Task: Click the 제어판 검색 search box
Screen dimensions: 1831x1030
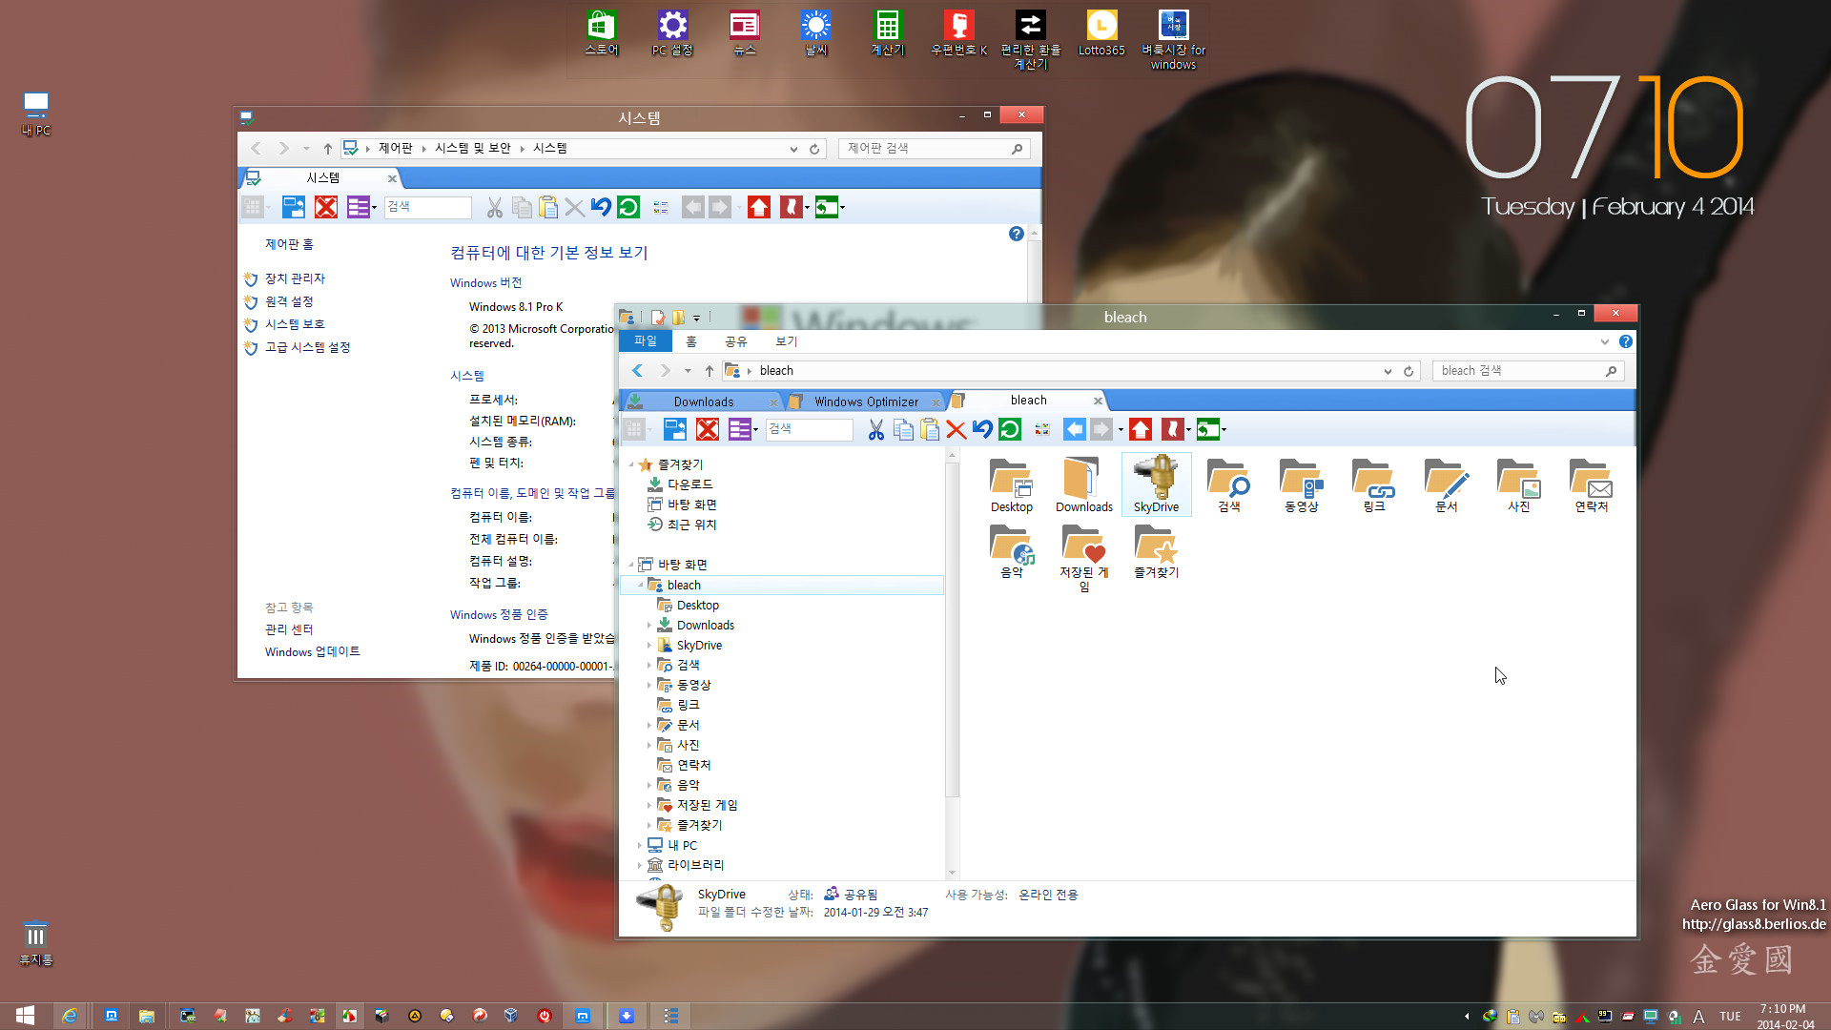Action: [934, 149]
